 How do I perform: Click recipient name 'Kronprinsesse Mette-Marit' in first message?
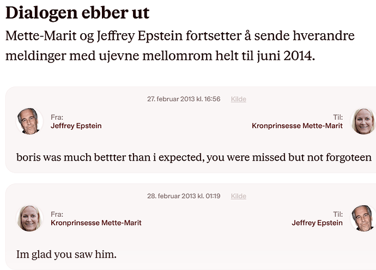pos(297,126)
